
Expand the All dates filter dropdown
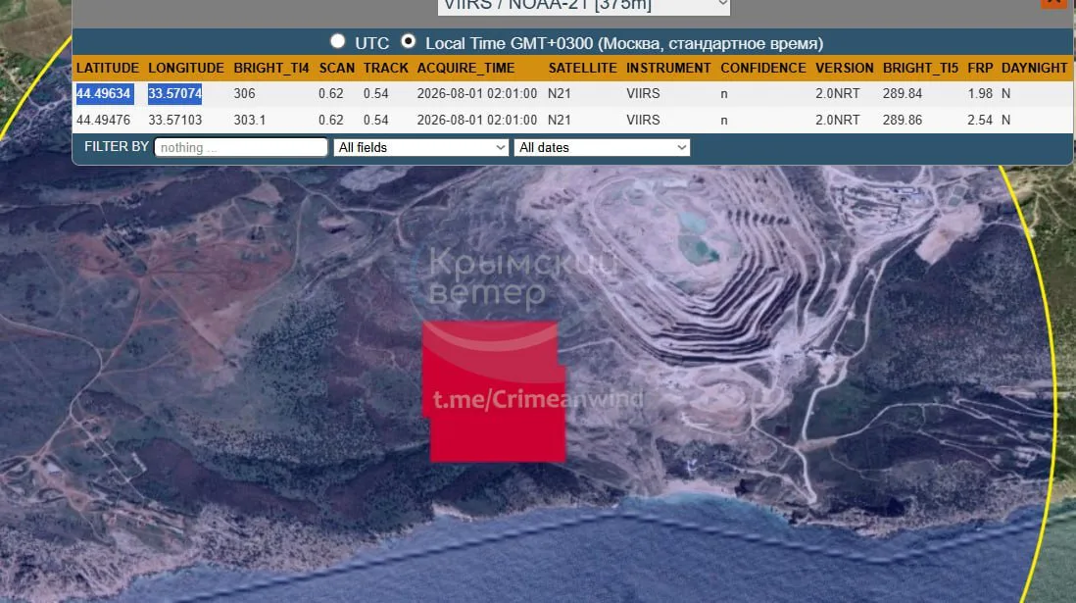(x=602, y=148)
